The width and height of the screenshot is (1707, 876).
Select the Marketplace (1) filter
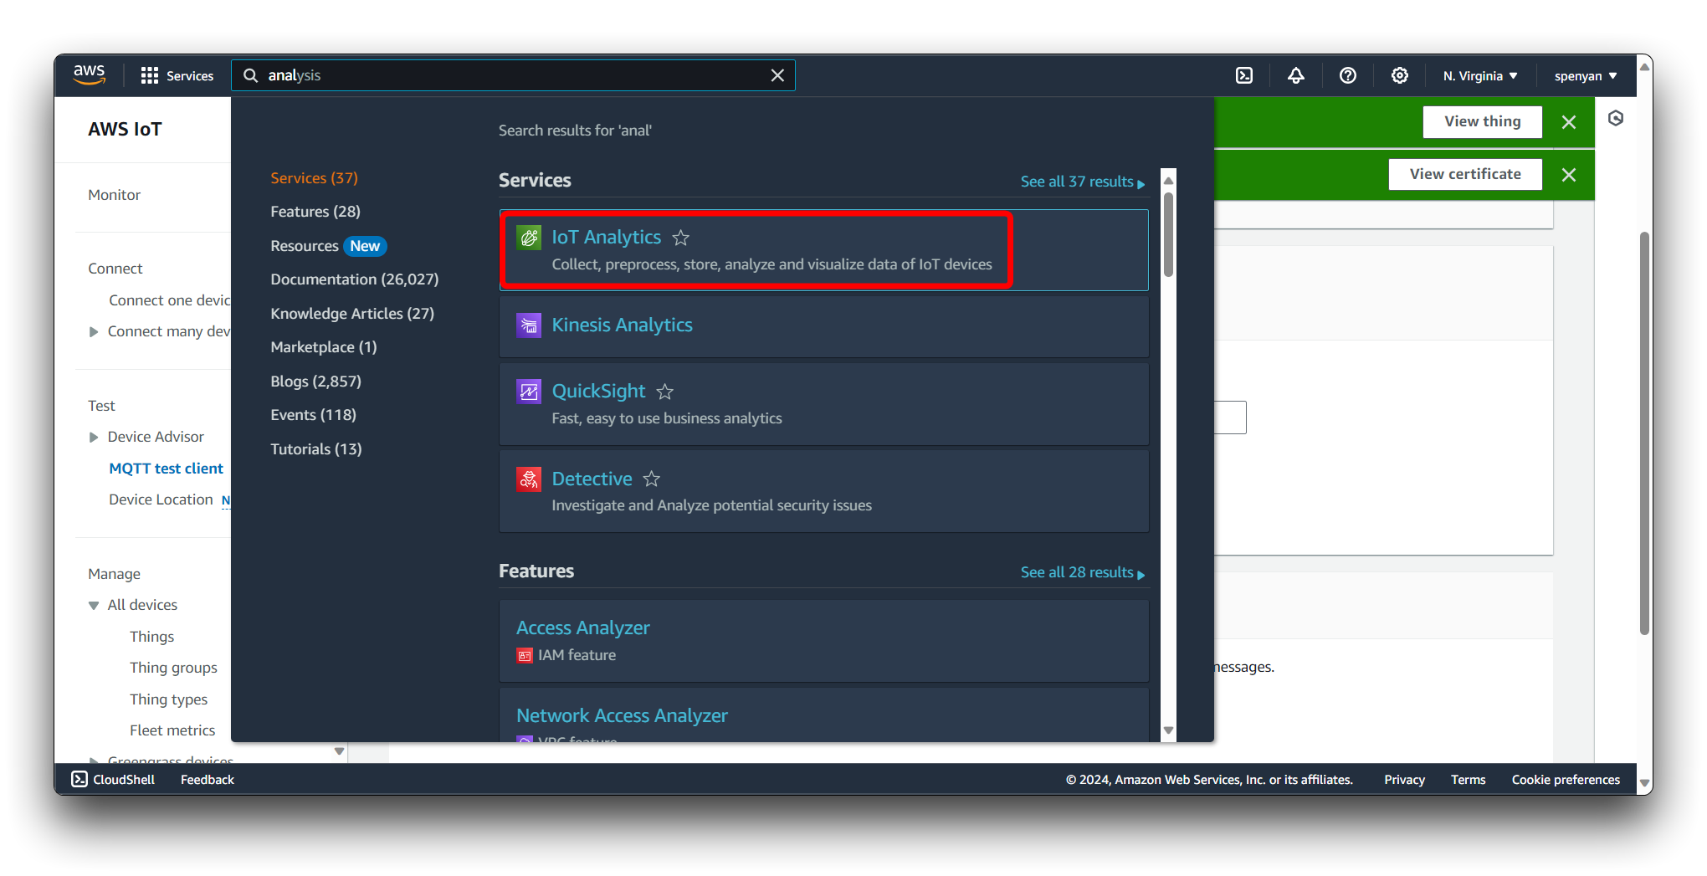[324, 347]
